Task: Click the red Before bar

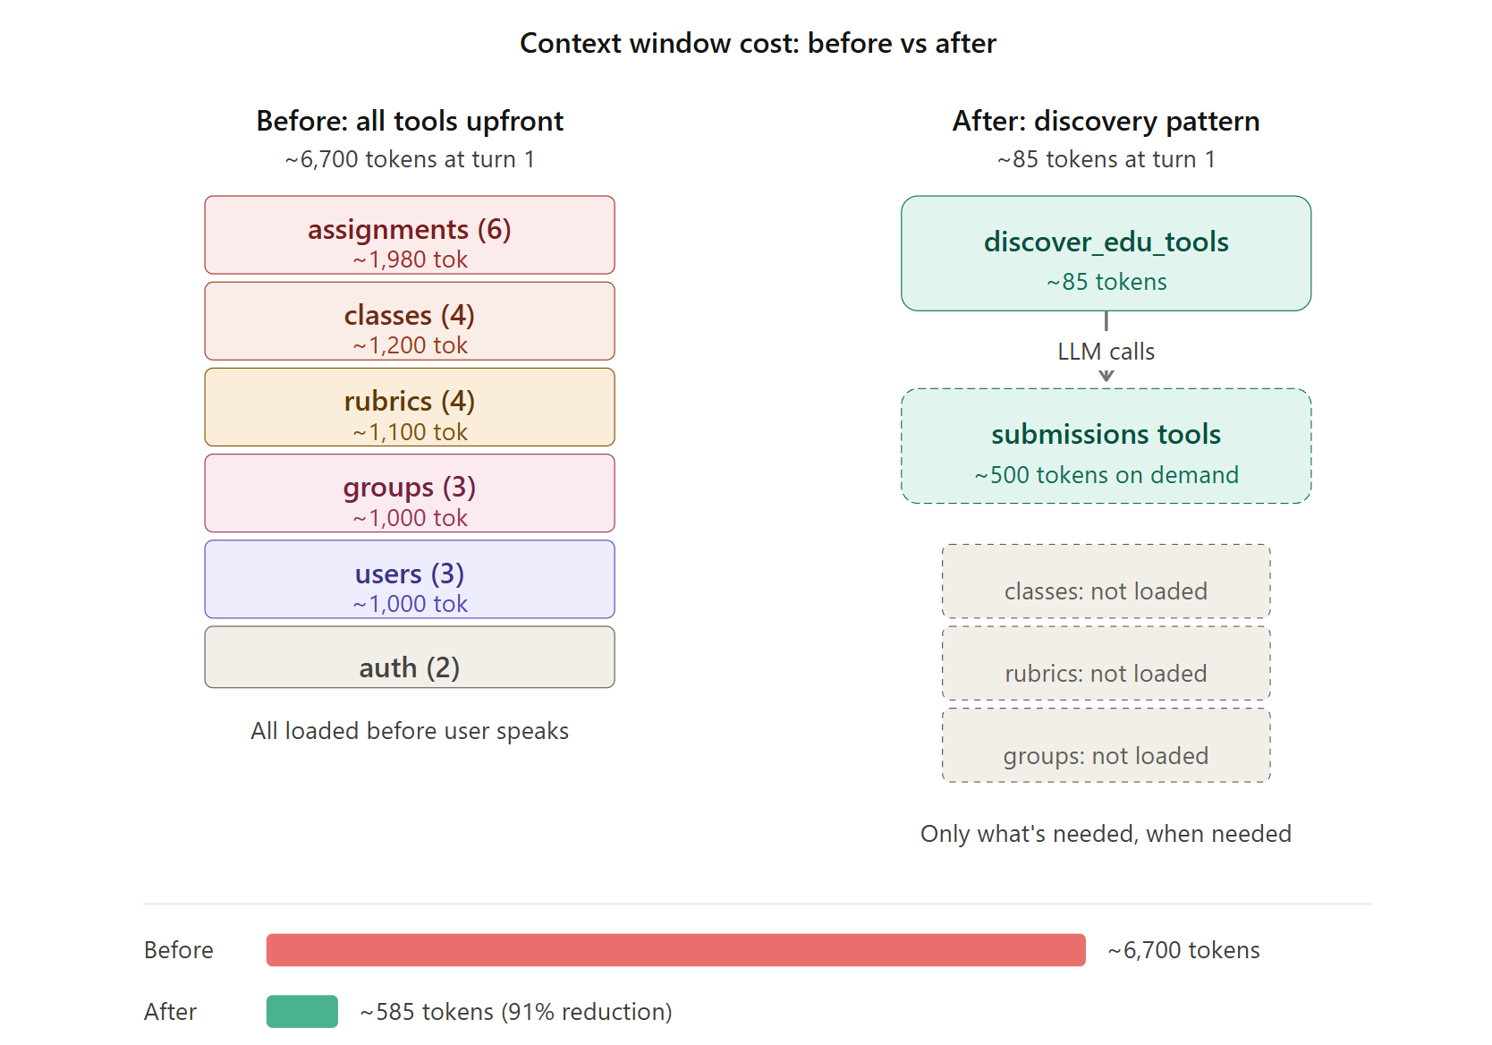Action: [676, 950]
